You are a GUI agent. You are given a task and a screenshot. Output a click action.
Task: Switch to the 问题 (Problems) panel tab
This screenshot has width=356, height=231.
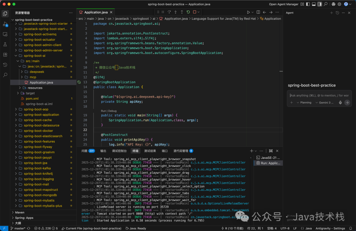tap(85, 151)
